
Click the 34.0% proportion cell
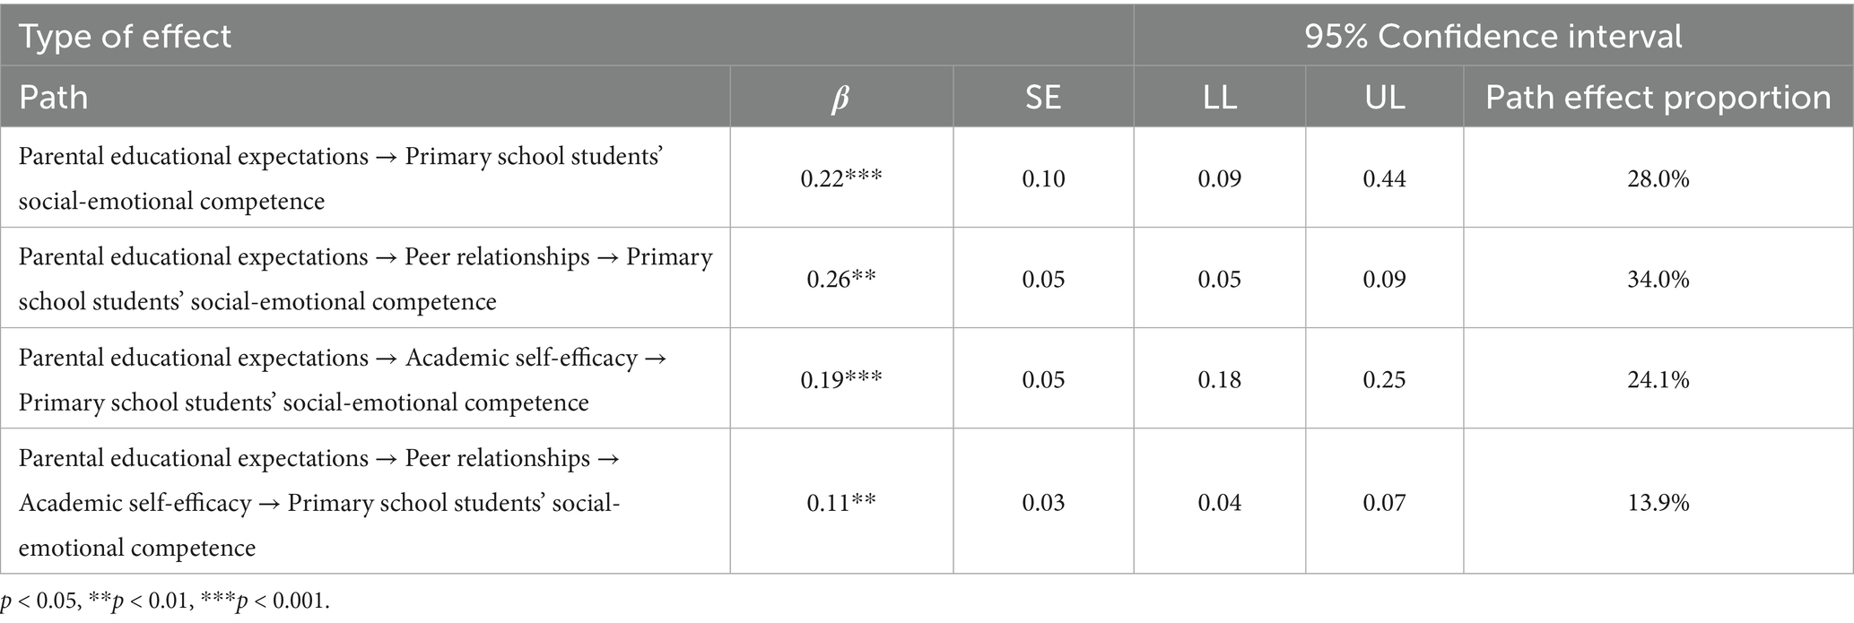[1658, 279]
